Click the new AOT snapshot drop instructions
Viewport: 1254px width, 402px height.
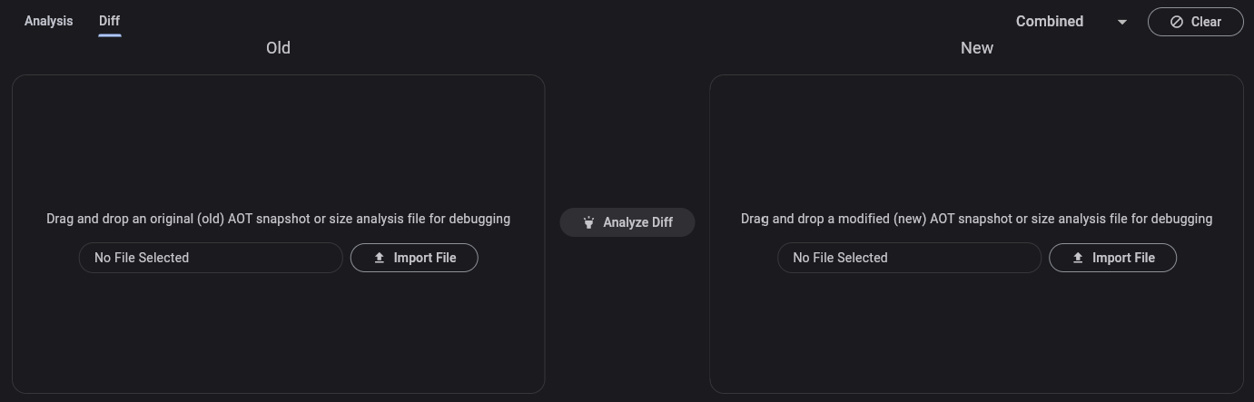pos(976,219)
